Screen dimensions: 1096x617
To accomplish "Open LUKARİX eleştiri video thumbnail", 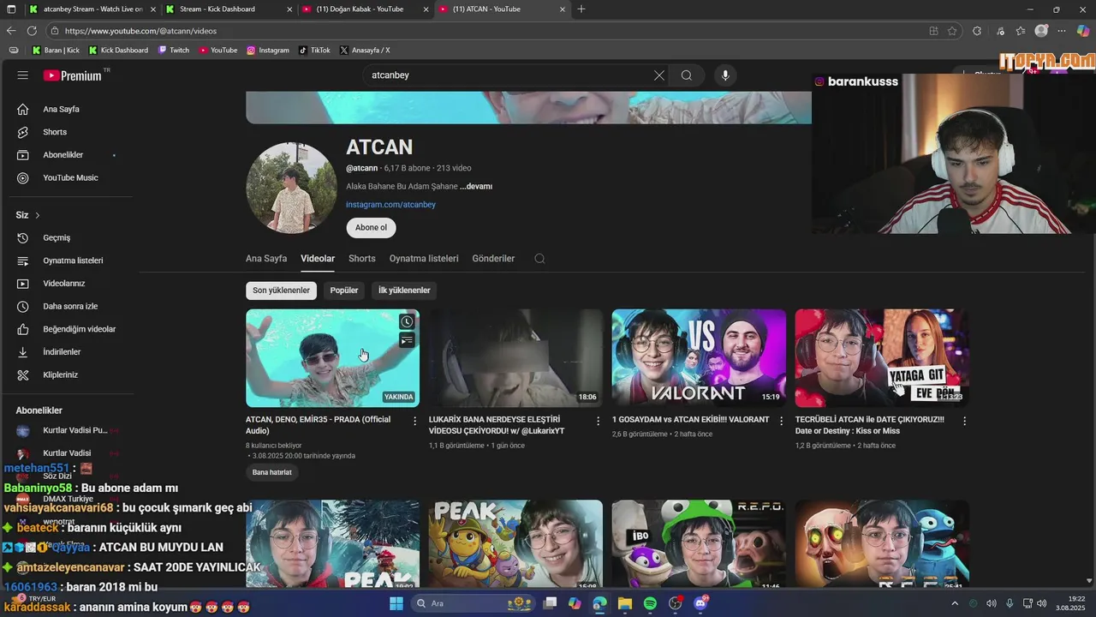I will pos(515,358).
